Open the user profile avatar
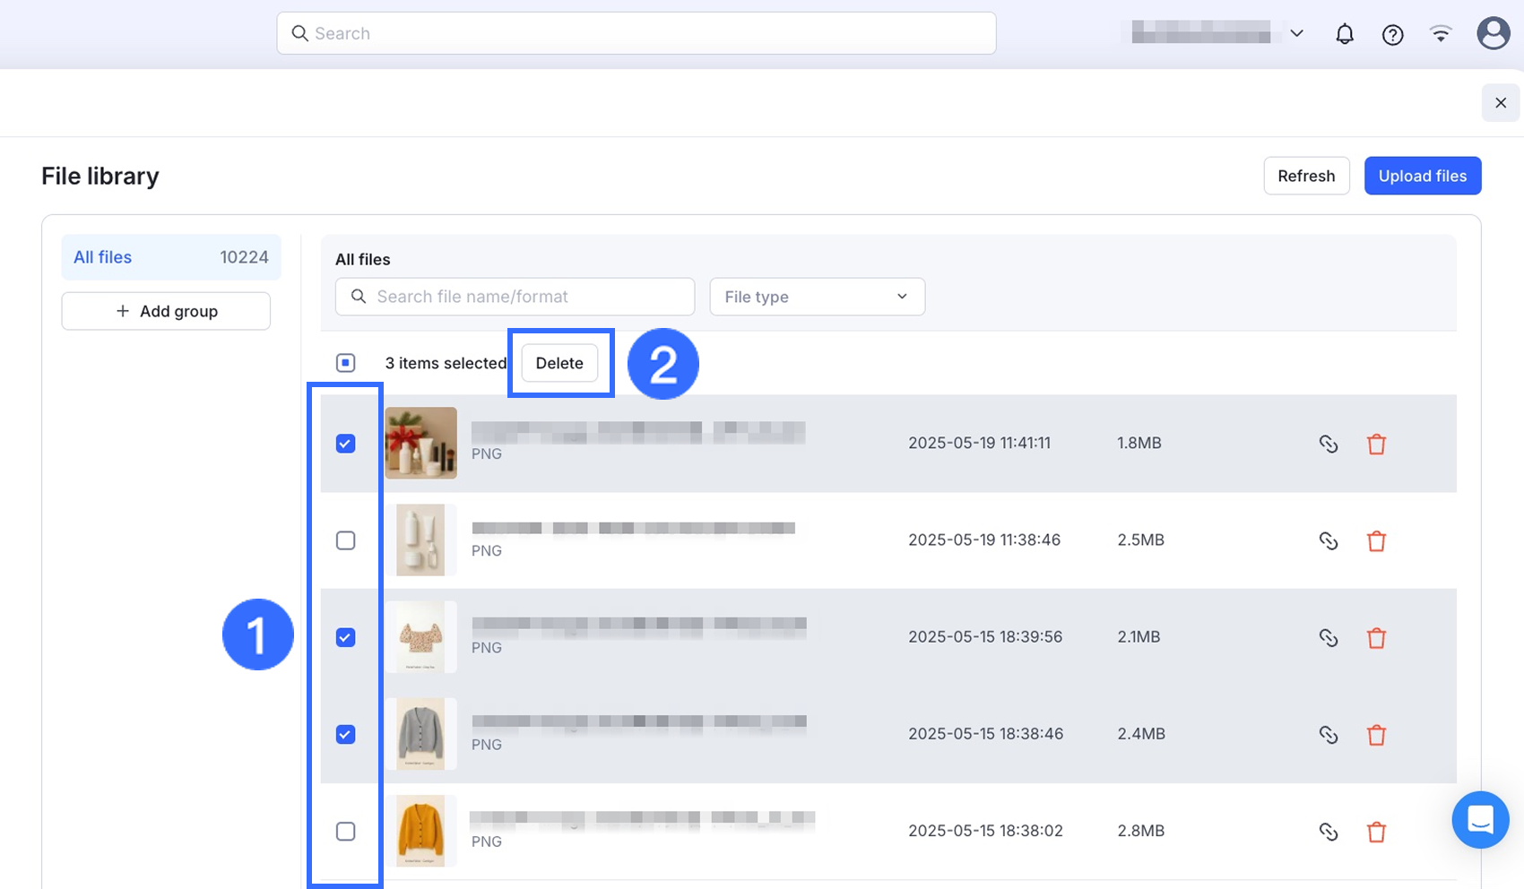 [1493, 34]
